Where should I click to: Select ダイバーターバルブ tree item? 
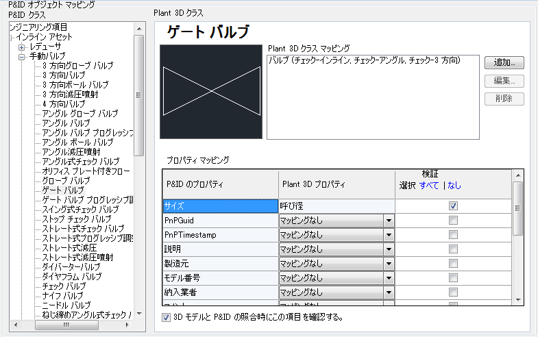(x=71, y=267)
